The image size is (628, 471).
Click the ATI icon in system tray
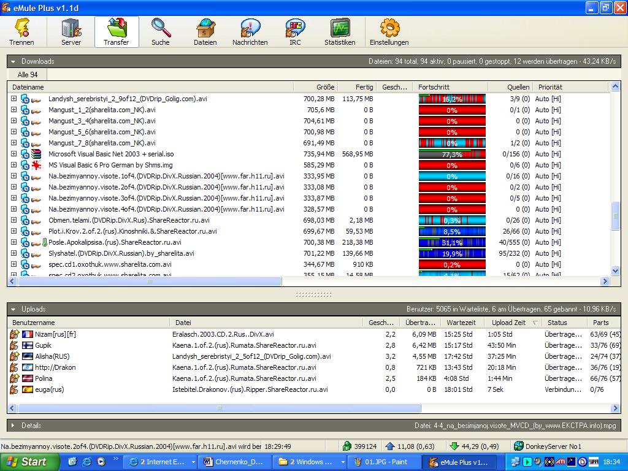(561, 462)
